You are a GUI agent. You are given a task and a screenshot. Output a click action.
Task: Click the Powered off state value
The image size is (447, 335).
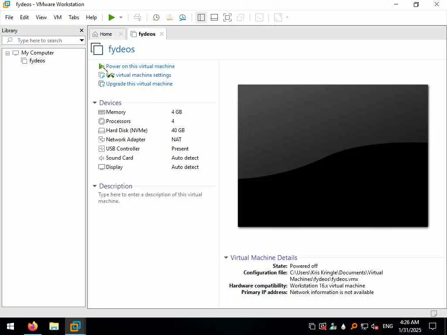(304, 266)
